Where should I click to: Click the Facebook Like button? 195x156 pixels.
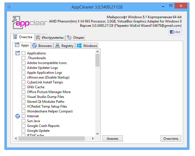[x=175, y=32]
